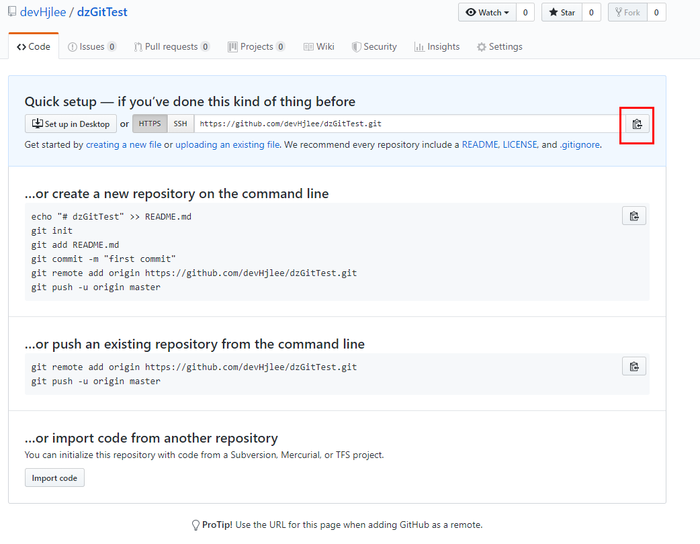Open the stargazers count of 0
This screenshot has width=700, height=544.
pyautogui.click(x=591, y=13)
